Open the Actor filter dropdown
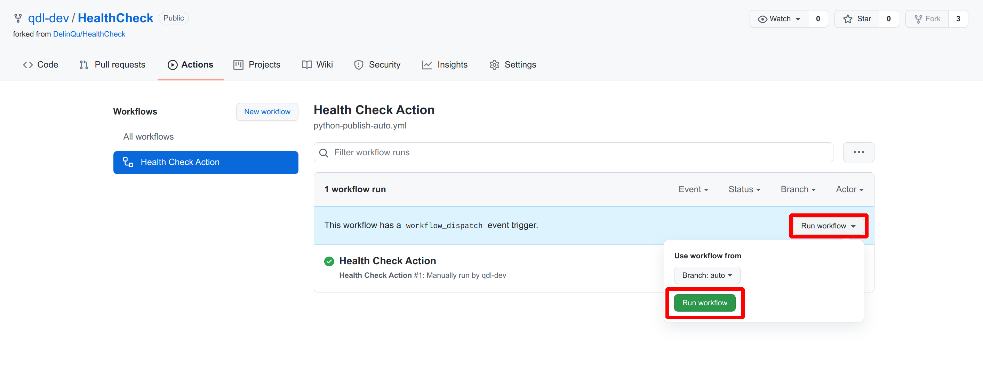The image size is (983, 376). click(849, 189)
